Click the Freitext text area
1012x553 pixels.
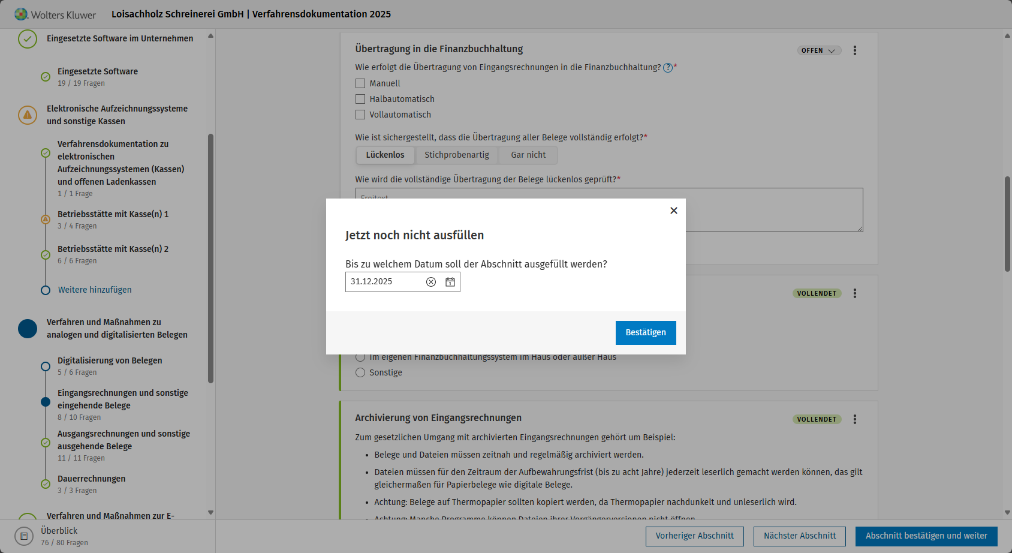click(x=609, y=210)
